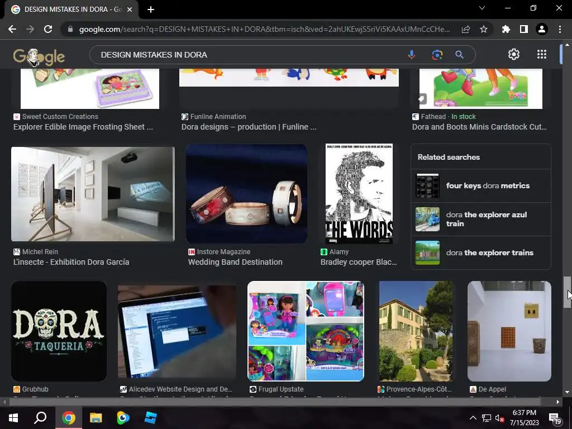Open the Windows Start menu
The image size is (572, 429).
13,418
